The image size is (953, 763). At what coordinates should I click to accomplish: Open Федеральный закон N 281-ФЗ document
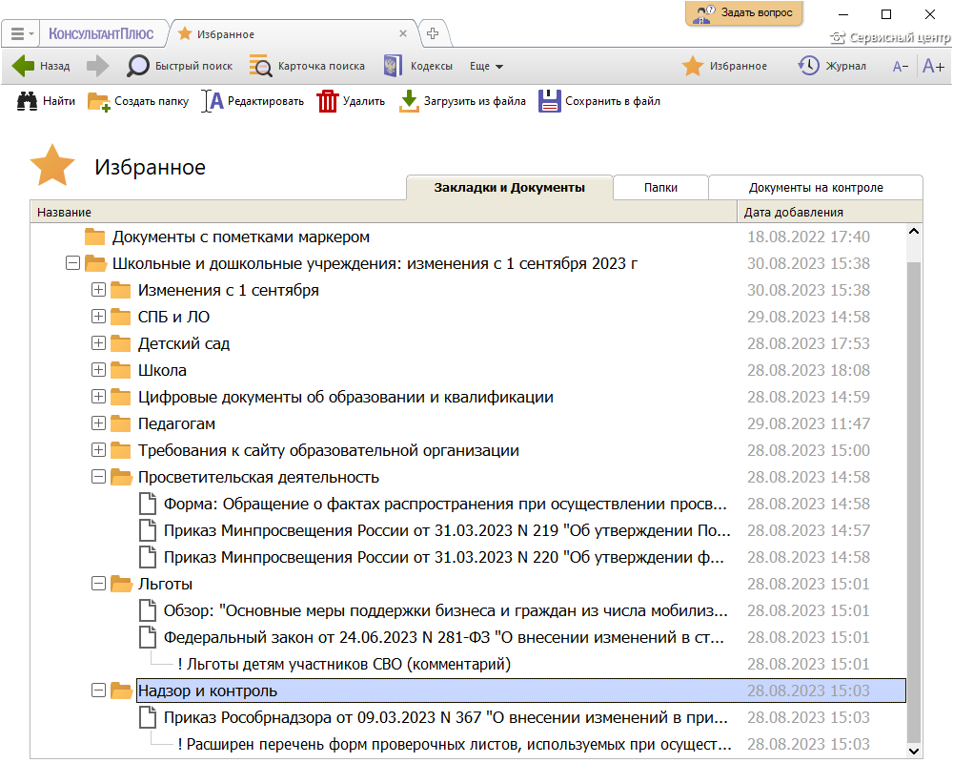pos(444,638)
